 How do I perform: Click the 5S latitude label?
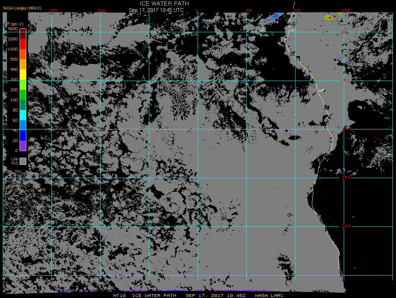click(347, 80)
